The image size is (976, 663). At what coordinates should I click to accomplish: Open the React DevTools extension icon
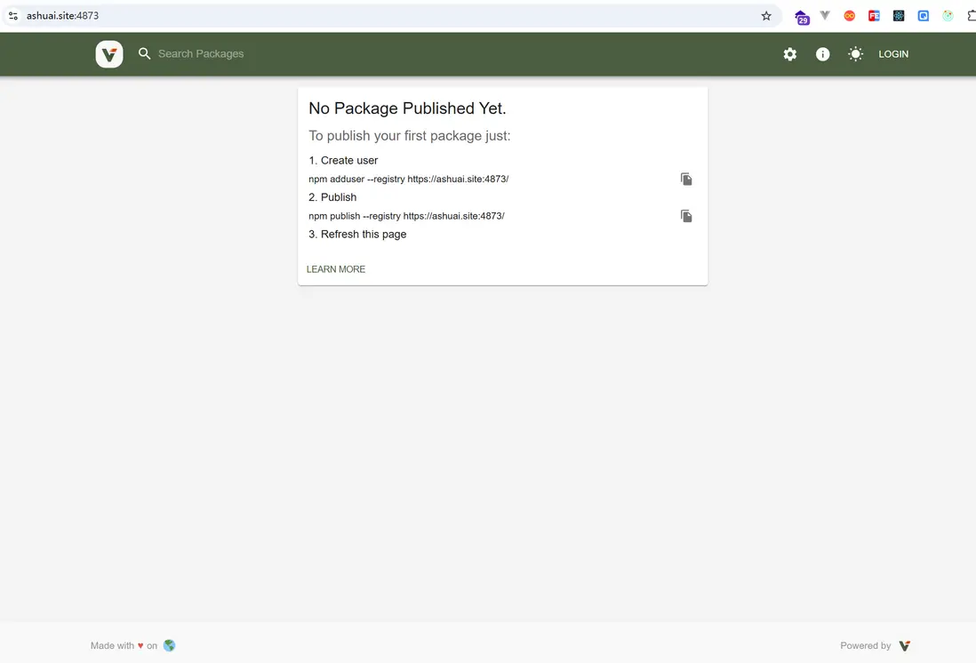898,16
